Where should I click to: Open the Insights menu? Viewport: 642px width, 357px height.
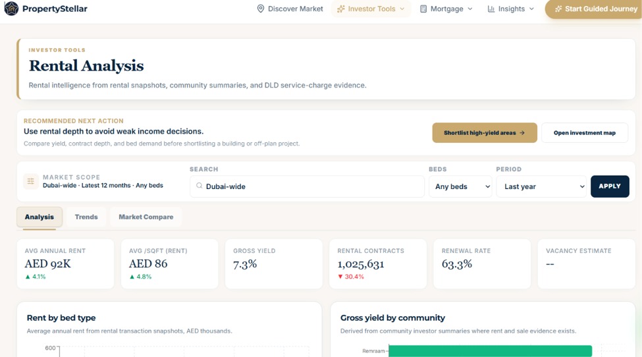coord(510,9)
